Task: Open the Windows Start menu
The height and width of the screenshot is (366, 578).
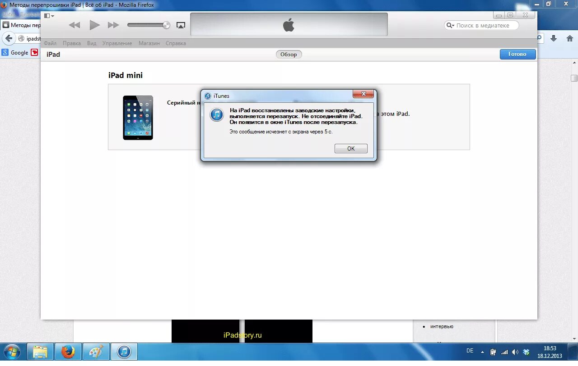Action: [12, 352]
